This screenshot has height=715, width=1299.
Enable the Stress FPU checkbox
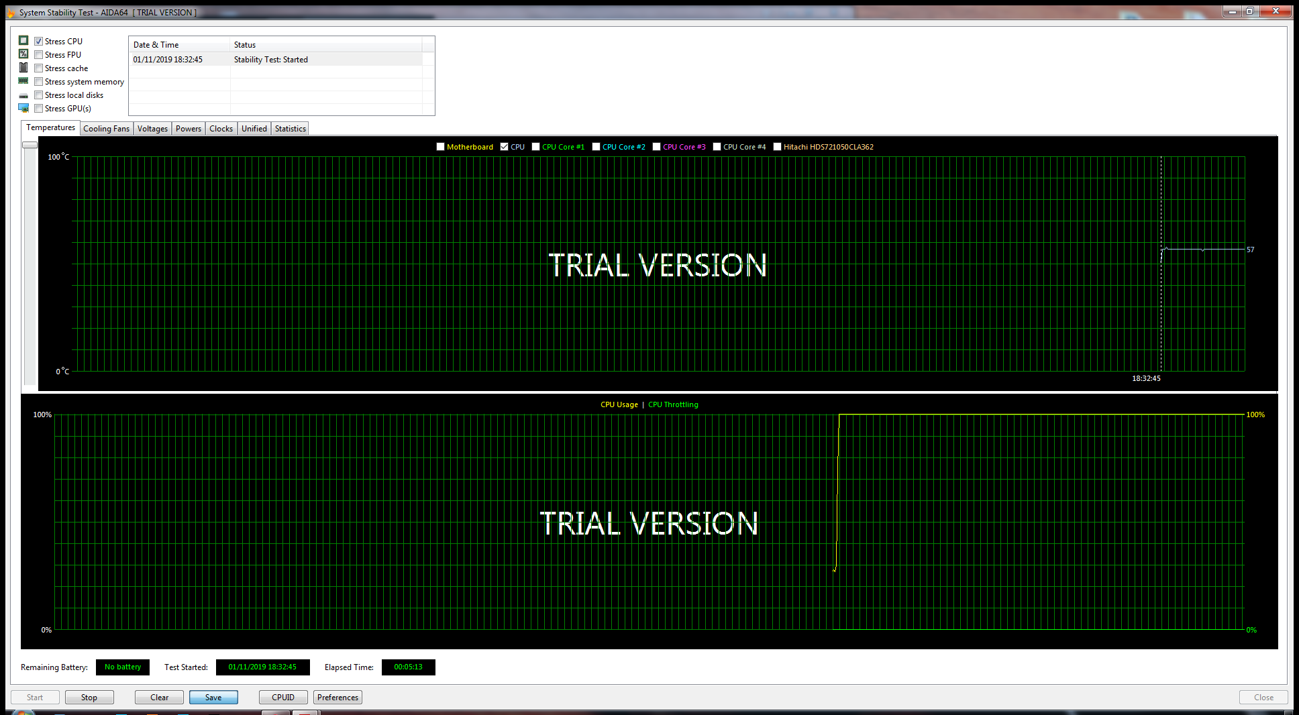pyautogui.click(x=39, y=55)
